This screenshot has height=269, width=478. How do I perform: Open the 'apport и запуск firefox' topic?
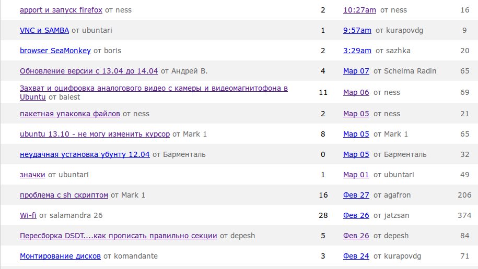click(61, 10)
